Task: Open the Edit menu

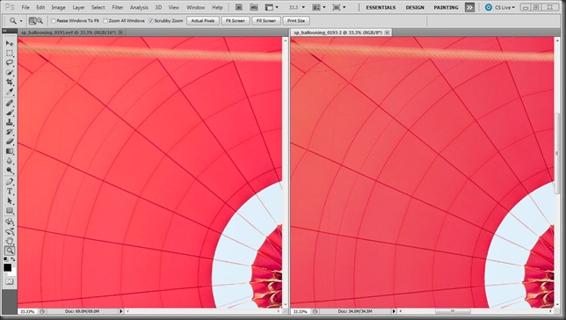Action: point(40,7)
